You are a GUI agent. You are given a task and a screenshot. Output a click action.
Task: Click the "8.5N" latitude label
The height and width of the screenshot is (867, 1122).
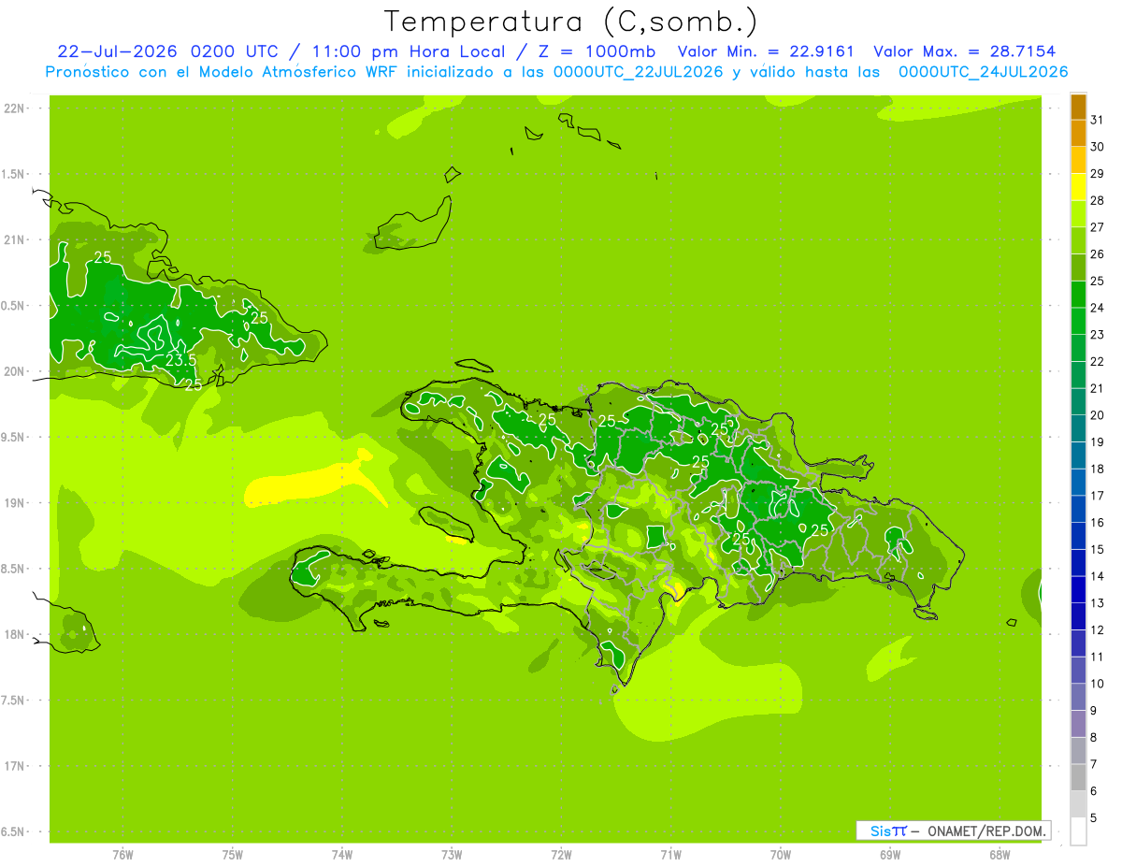click(x=14, y=569)
